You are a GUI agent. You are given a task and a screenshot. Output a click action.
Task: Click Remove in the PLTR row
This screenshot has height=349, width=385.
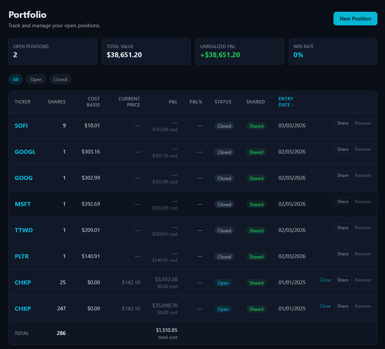pos(363,254)
